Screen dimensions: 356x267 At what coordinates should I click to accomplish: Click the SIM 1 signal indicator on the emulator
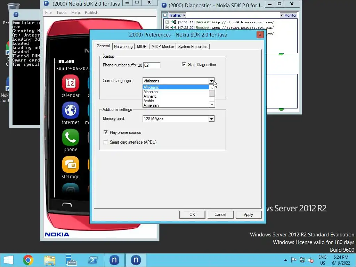[x=59, y=61]
